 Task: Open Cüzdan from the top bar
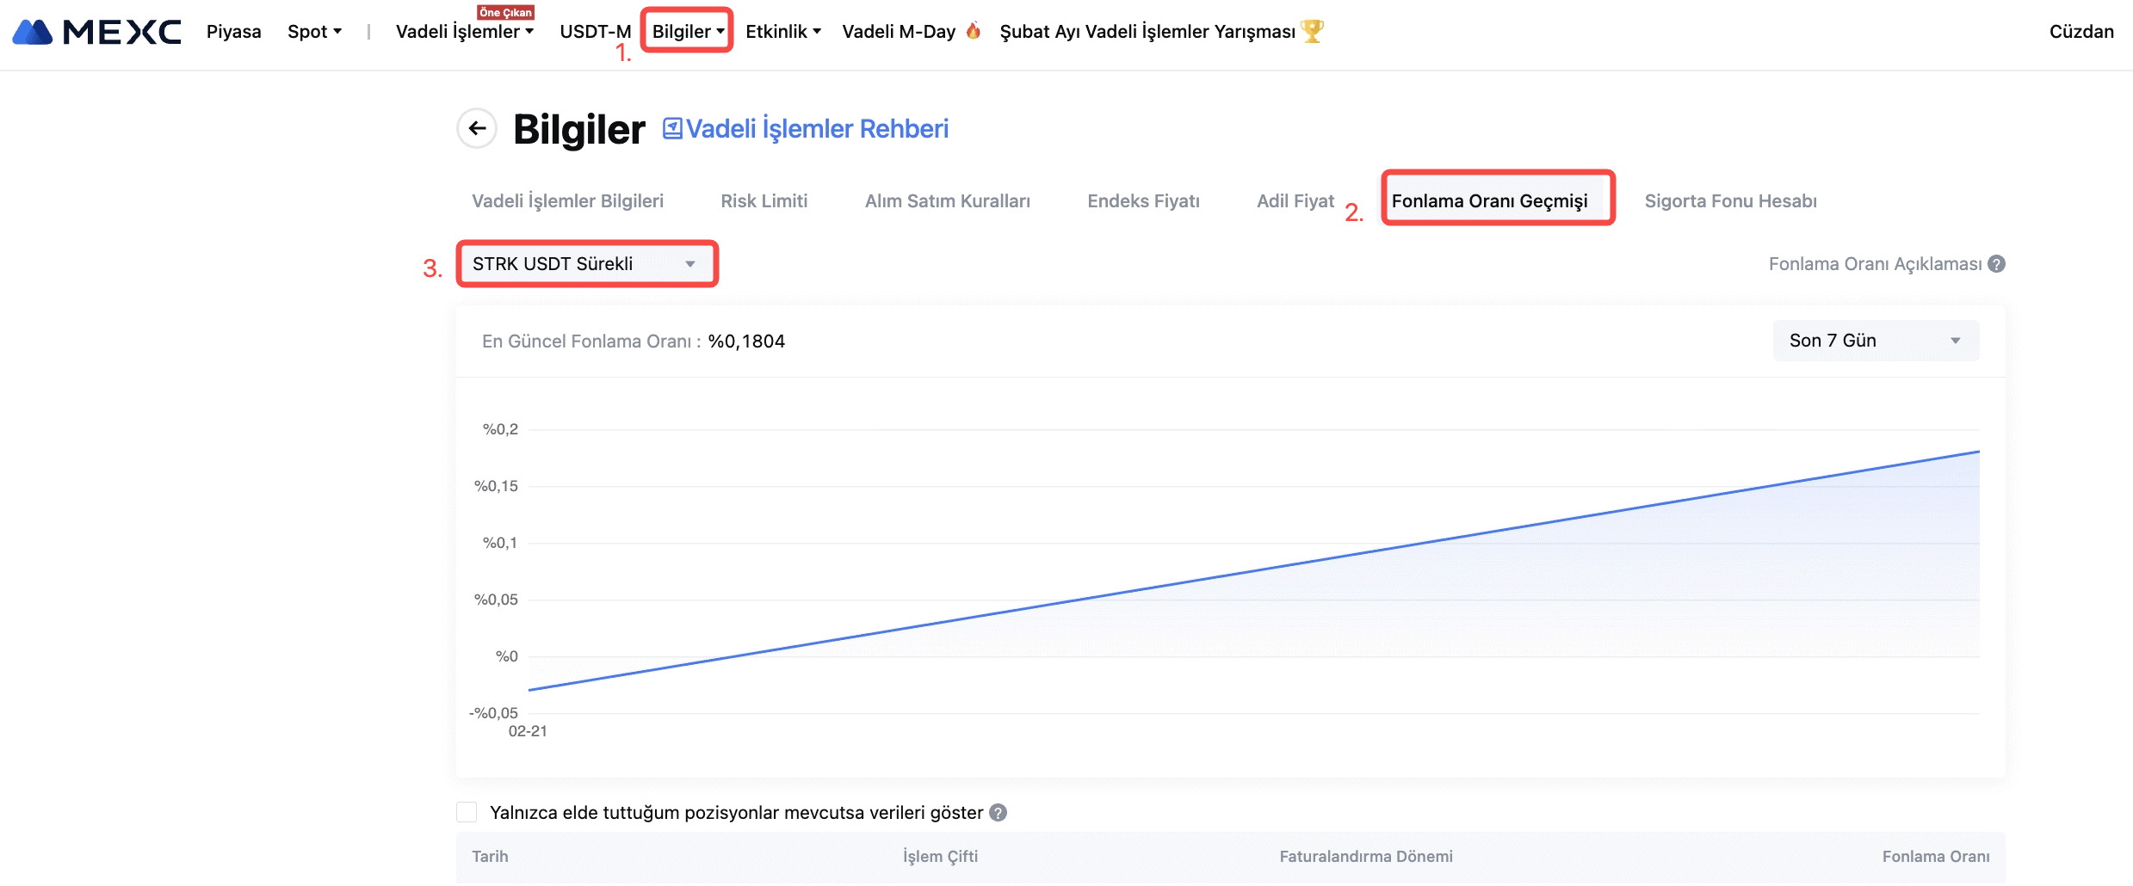pyautogui.click(x=2080, y=32)
